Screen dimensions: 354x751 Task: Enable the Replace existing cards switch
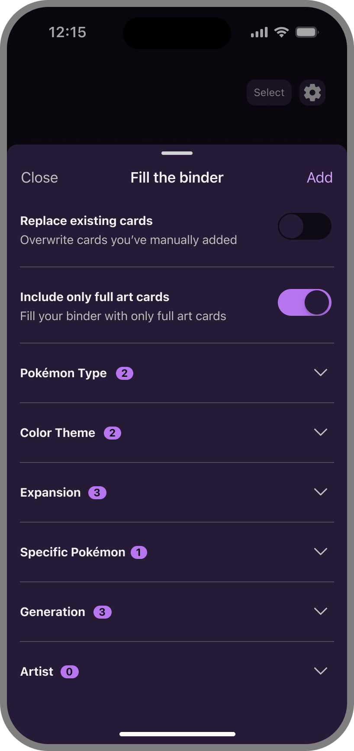point(304,226)
